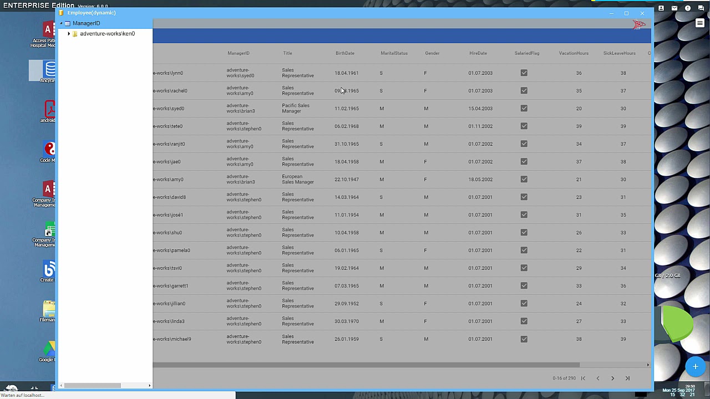
Task: Click the red SQL Server logo icon
Action: 639,24
